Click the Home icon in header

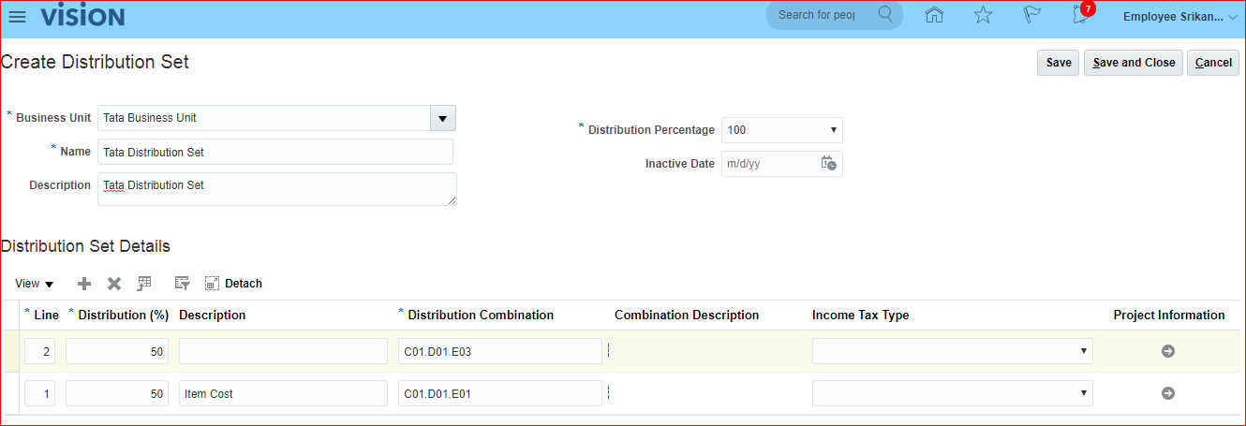click(x=933, y=15)
